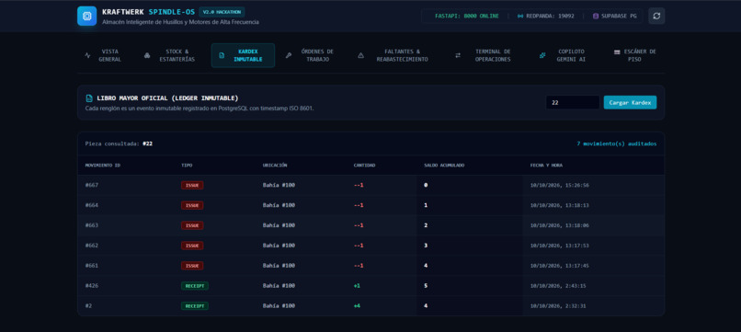Click the FASTAPI: 8000 ONLINE status
Image resolution: width=741 pixels, height=332 pixels.
[467, 16]
